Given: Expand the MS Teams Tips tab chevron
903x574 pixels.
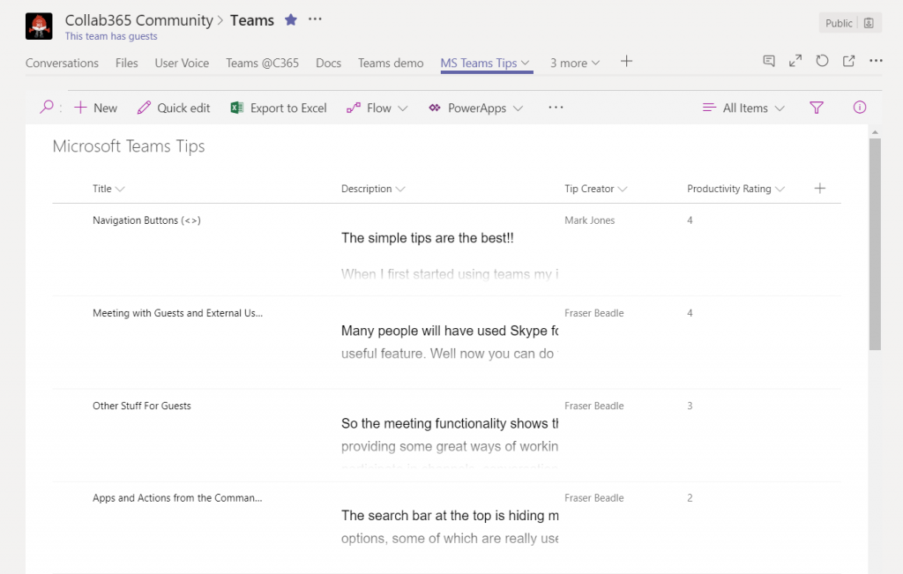Looking at the screenshot, I should (x=526, y=63).
